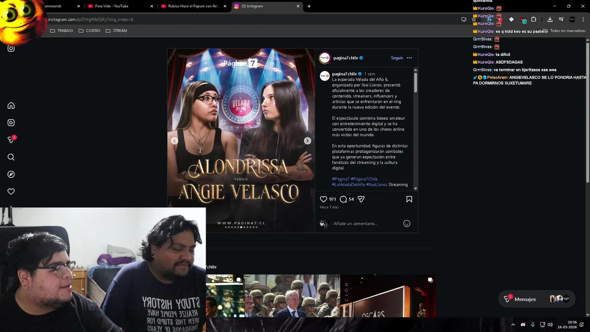The height and width of the screenshot is (332, 590).
Task: Open Discord tray icon in taskbar
Action: [x=523, y=325]
